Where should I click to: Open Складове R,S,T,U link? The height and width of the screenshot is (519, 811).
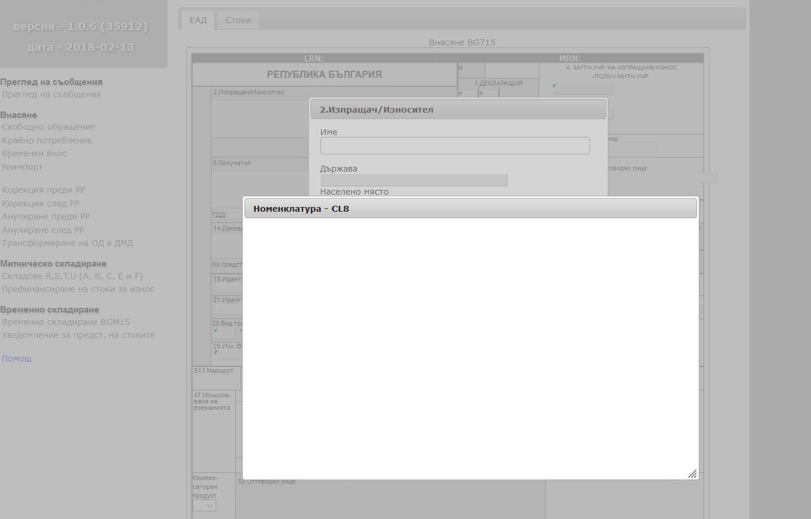tap(72, 276)
